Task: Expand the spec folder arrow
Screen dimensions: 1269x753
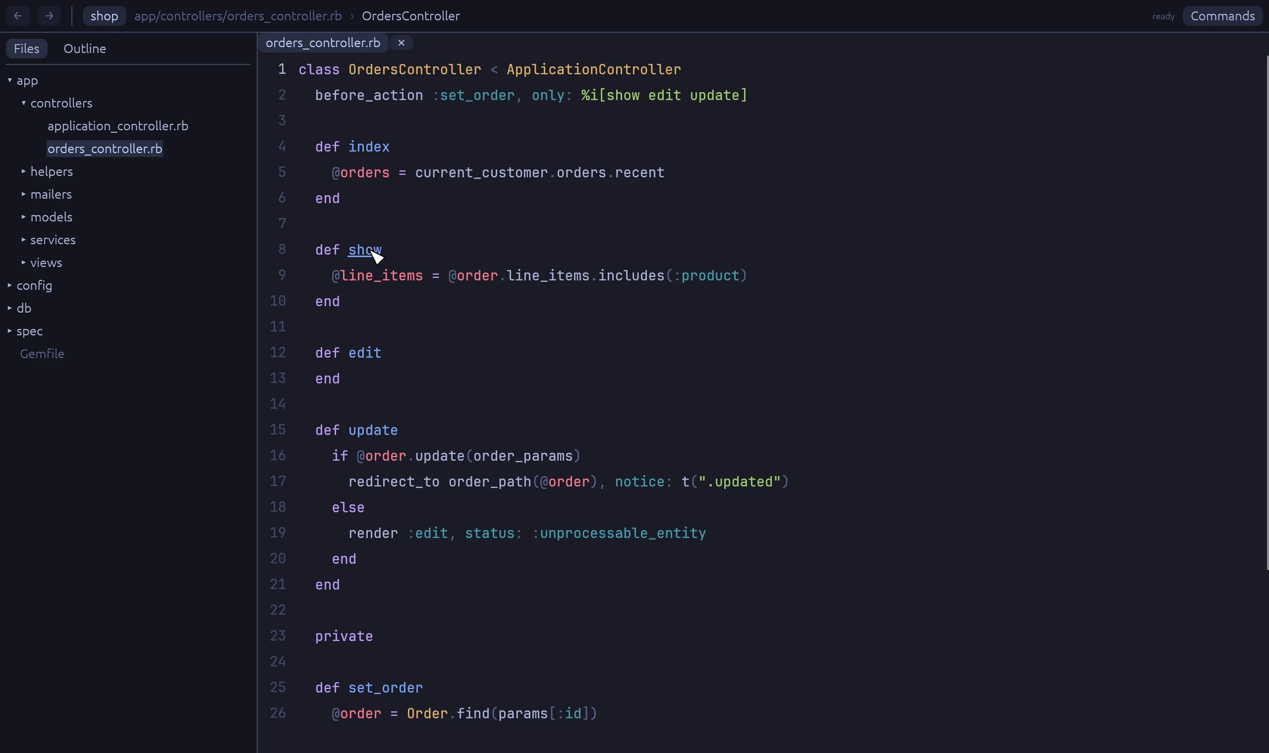Action: pyautogui.click(x=9, y=331)
